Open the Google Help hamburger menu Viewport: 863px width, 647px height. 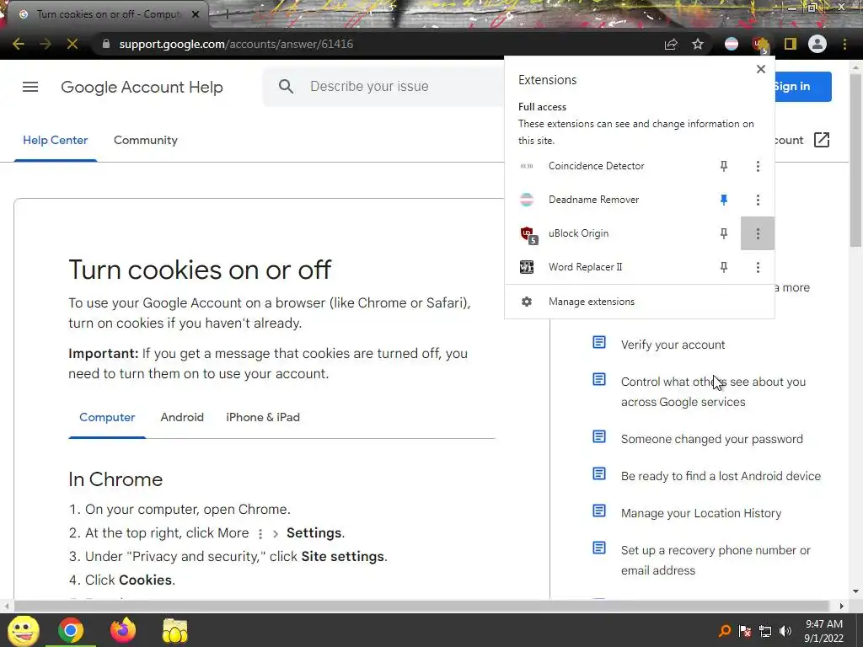pos(30,87)
